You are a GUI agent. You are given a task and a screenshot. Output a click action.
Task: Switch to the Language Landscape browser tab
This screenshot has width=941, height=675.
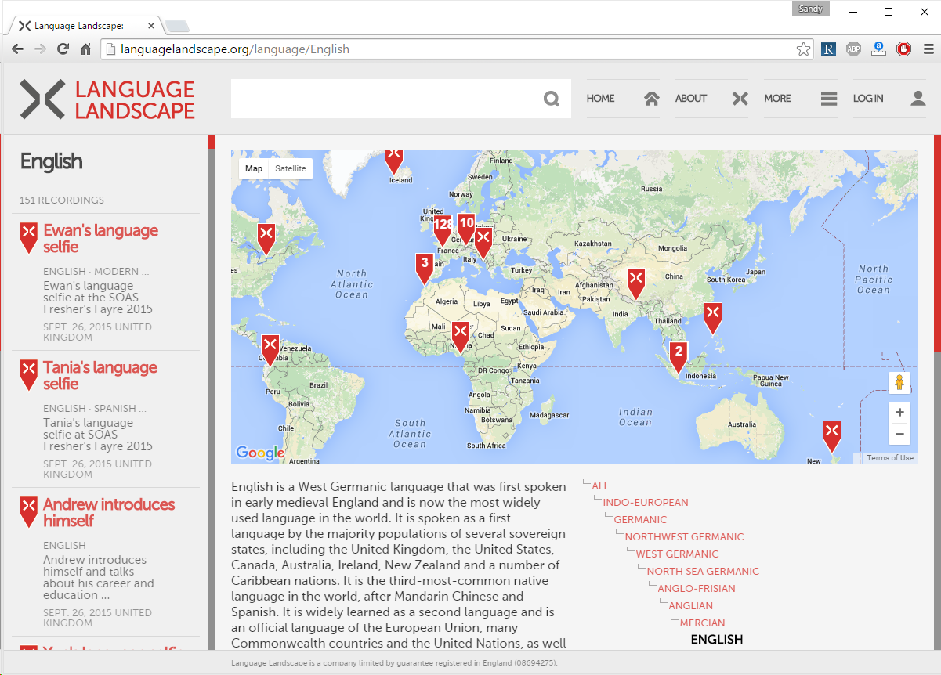pyautogui.click(x=85, y=25)
